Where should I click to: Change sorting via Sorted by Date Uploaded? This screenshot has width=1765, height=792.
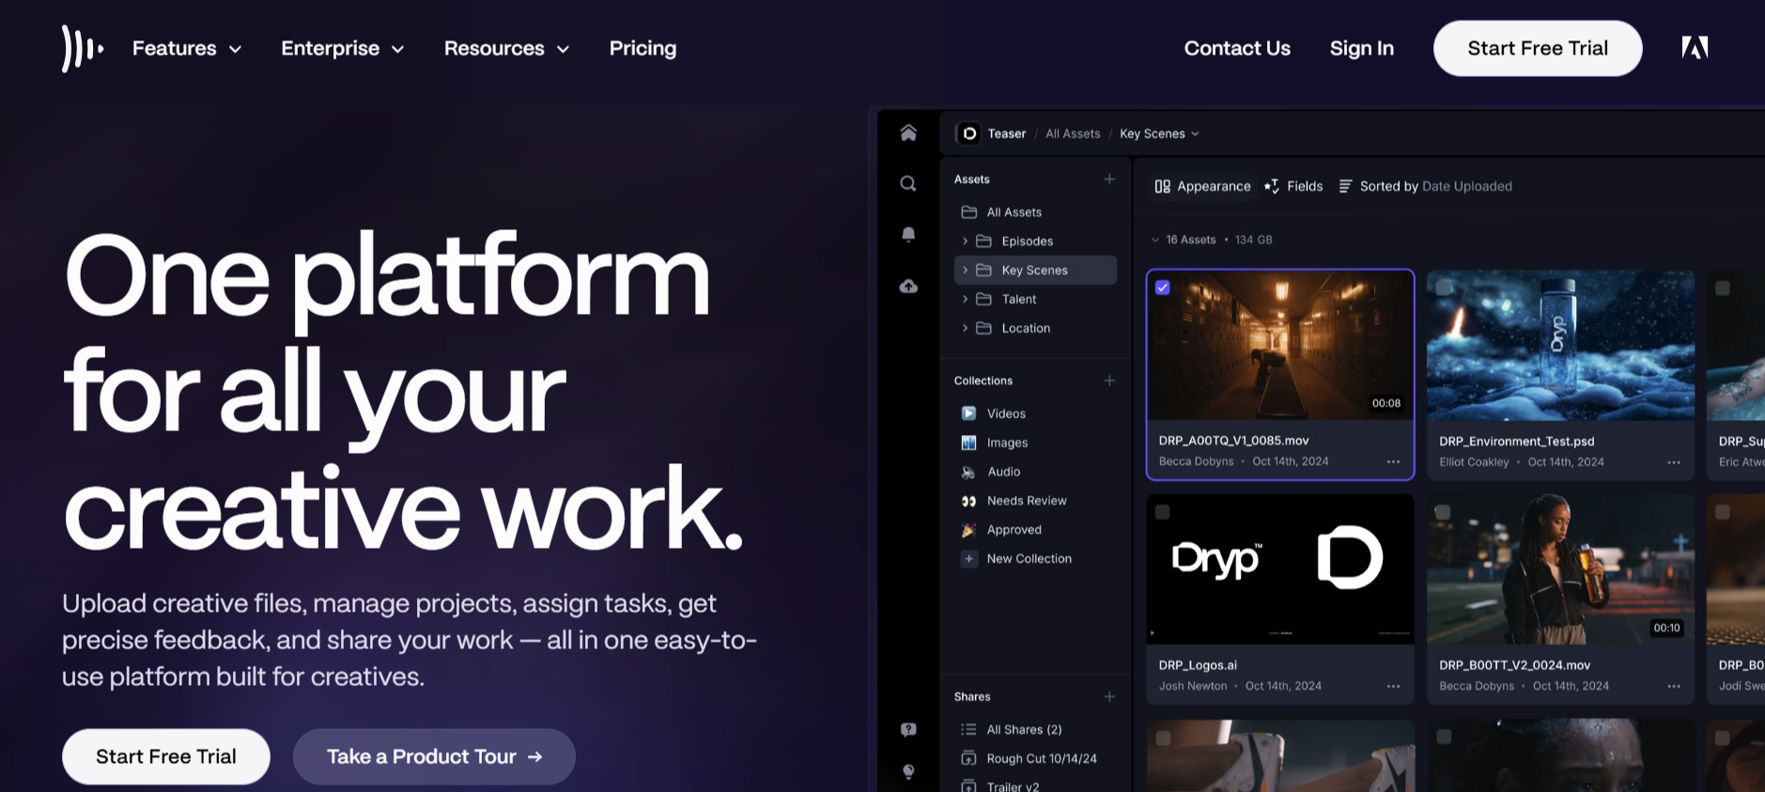[x=1425, y=186]
